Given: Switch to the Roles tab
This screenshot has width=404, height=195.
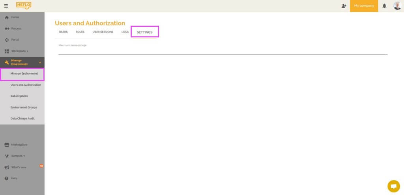Looking at the screenshot, I should pyautogui.click(x=80, y=32).
